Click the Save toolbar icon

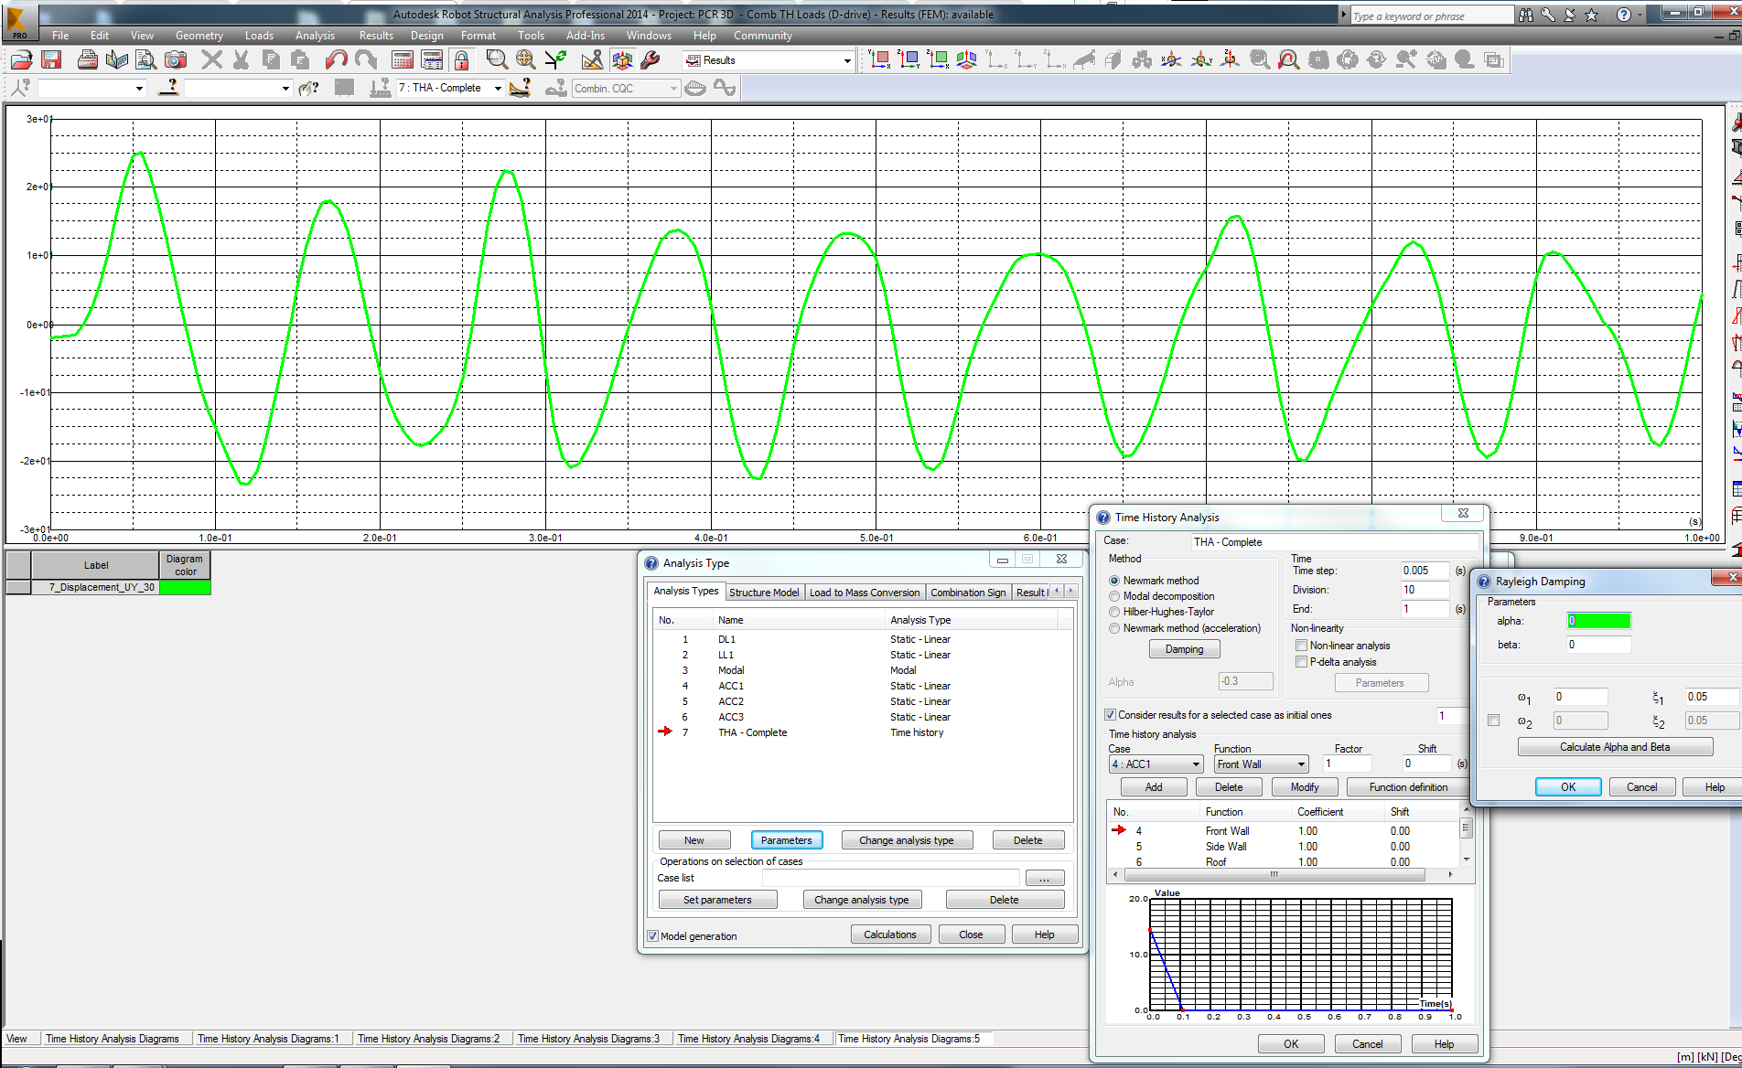(x=51, y=59)
